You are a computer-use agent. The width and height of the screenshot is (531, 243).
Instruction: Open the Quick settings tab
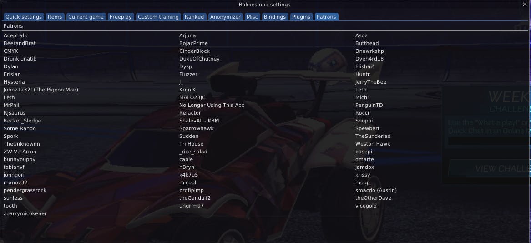pyautogui.click(x=24, y=17)
